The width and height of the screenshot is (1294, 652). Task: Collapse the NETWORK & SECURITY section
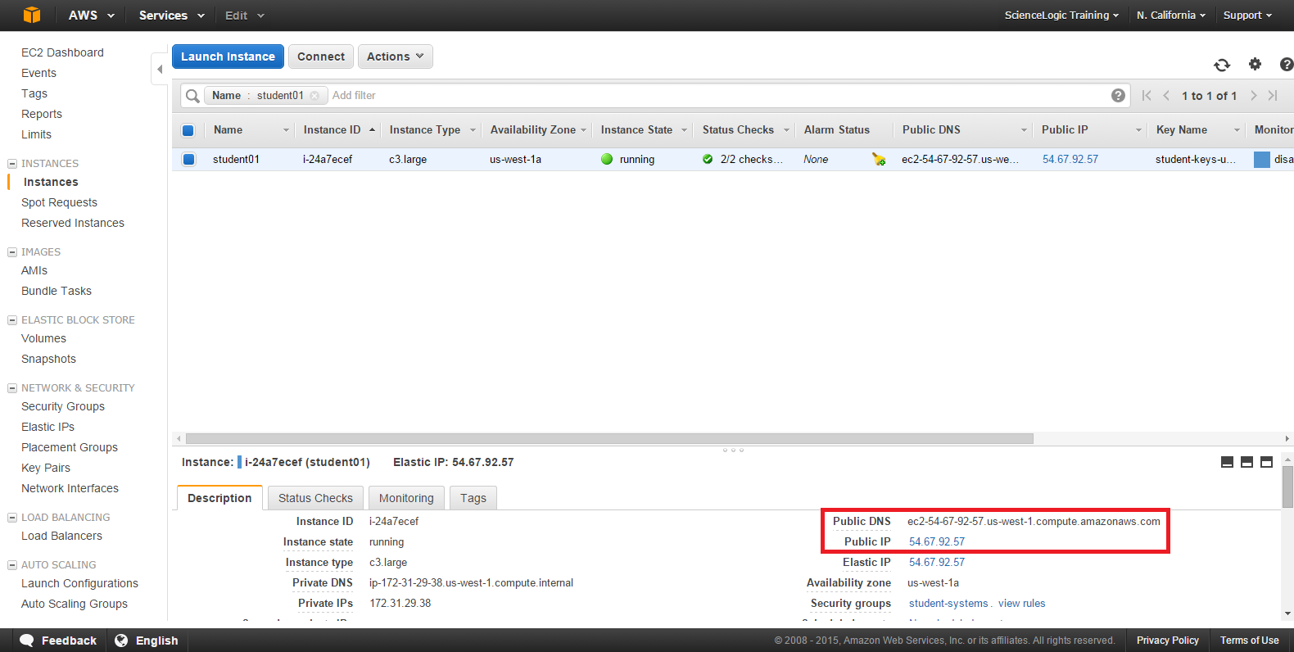pyautogui.click(x=12, y=388)
